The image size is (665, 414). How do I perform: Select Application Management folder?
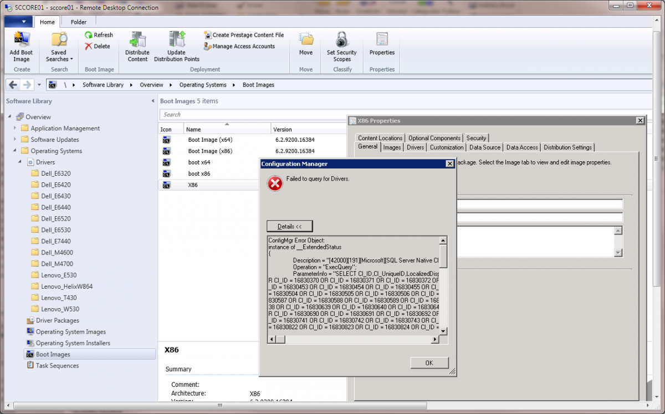(x=60, y=128)
